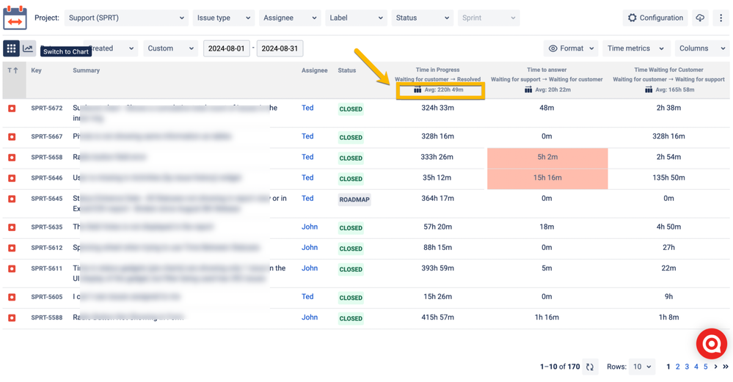Click the Summary column header

(86, 70)
